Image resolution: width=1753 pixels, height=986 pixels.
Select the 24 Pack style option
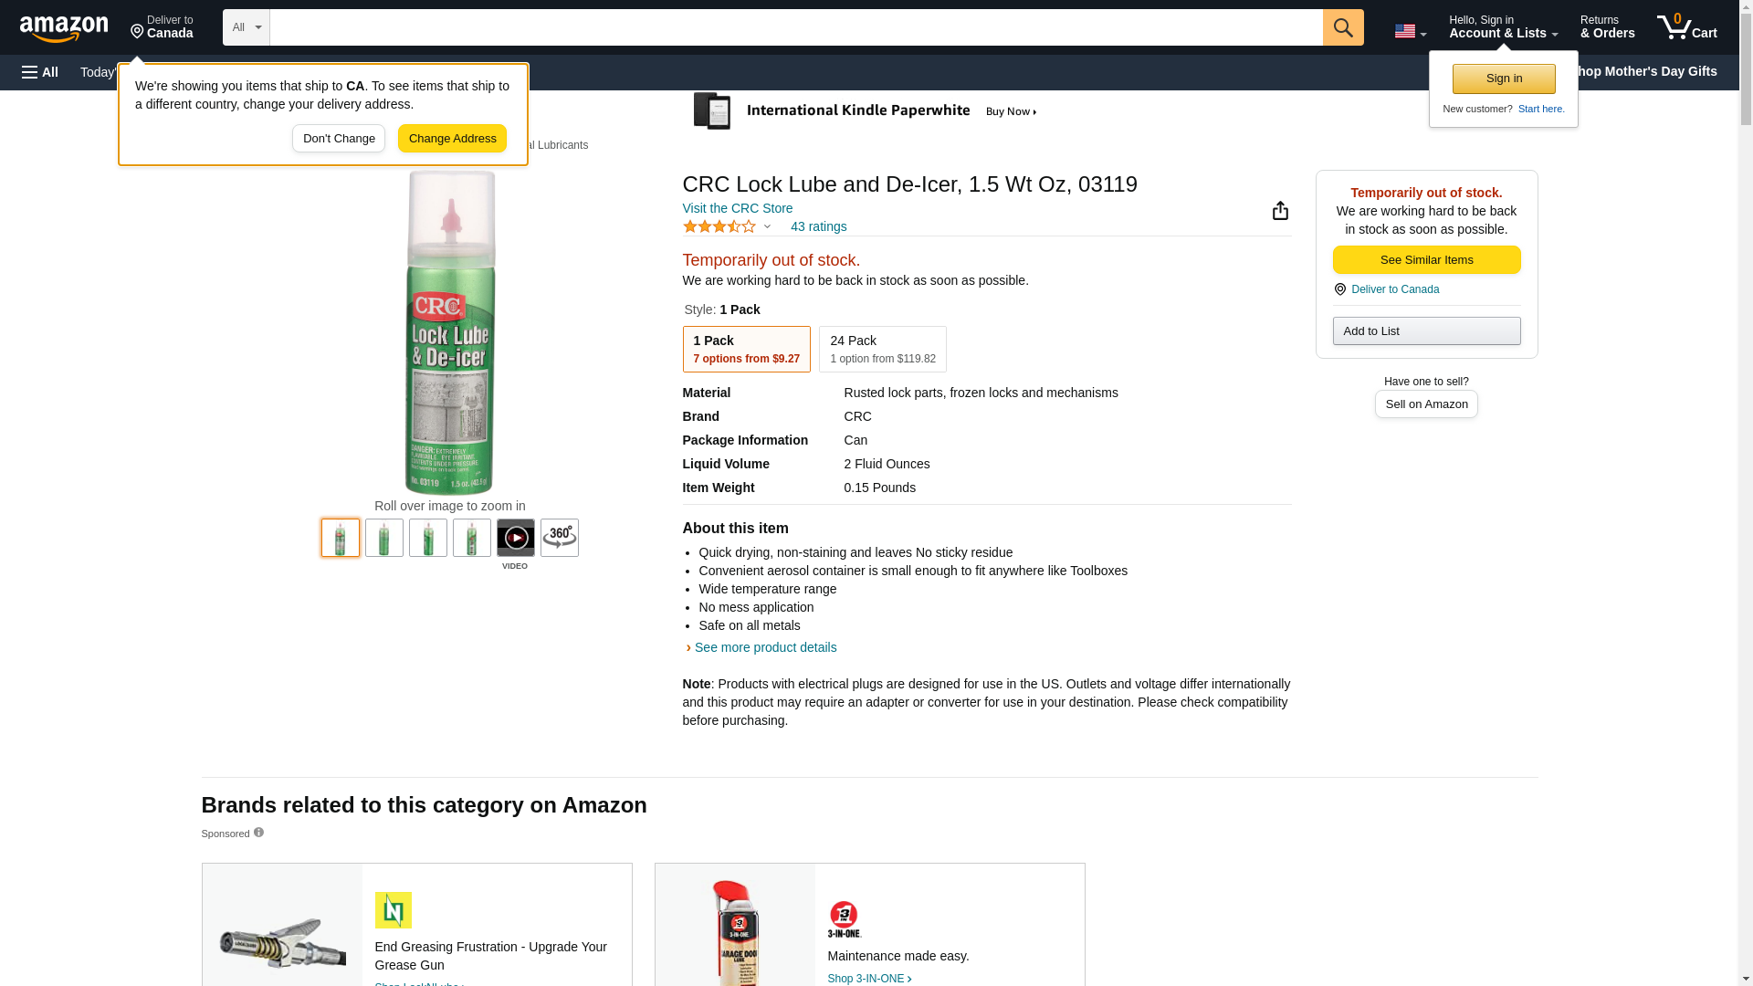[882, 349]
